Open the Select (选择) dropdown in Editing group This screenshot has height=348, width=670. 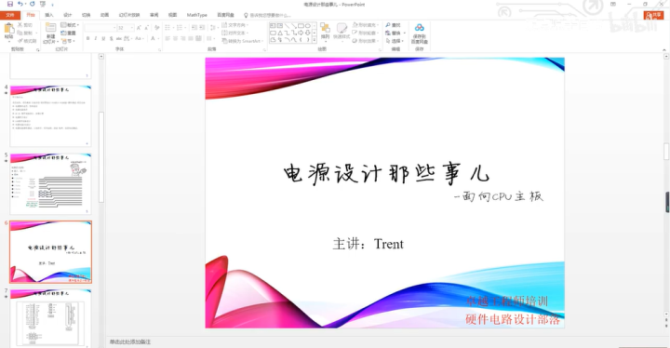[395, 41]
